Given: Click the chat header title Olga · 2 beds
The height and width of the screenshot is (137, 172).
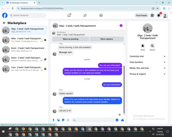Looking at the screenshot, I should point(77,26).
